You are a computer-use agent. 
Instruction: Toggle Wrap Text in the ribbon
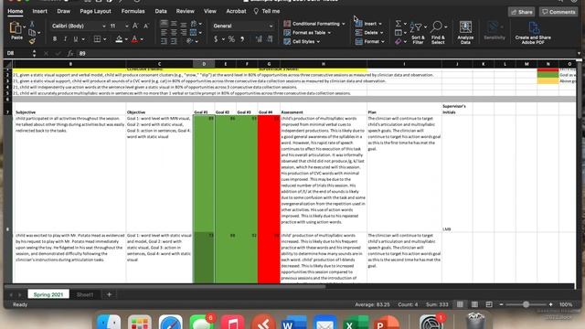[194, 24]
